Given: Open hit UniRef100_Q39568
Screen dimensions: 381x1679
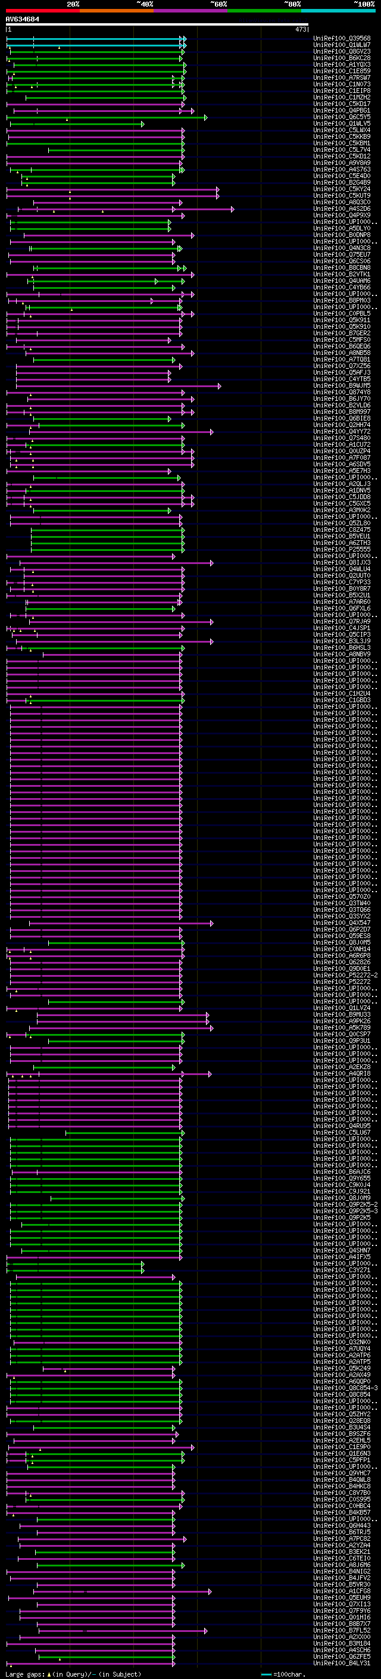Looking at the screenshot, I should 342,39.
